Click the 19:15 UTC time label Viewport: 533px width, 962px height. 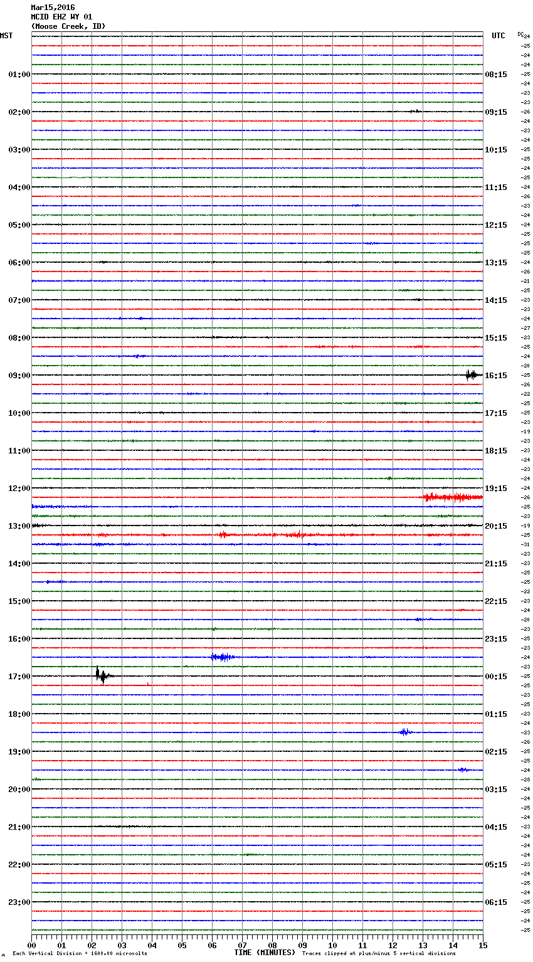click(496, 489)
